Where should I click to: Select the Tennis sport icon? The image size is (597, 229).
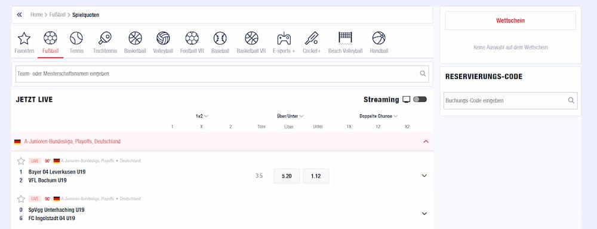[x=76, y=38]
